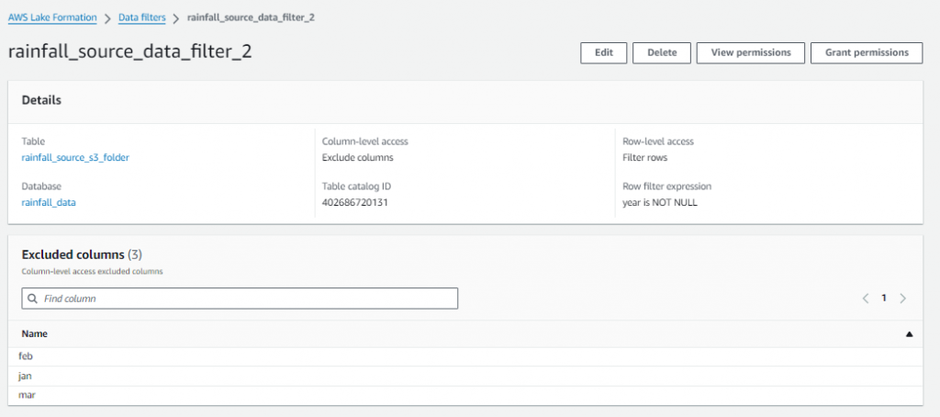This screenshot has height=417, width=940.
Task: Select page number 1 in pagination
Action: tap(884, 299)
